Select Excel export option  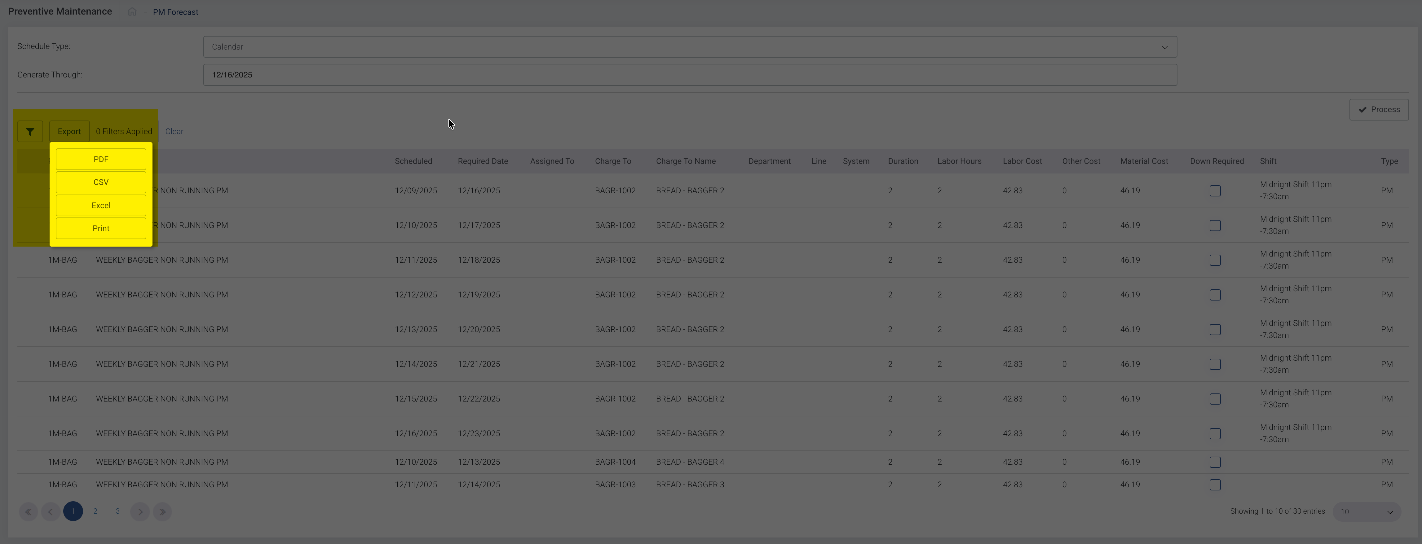pos(101,205)
